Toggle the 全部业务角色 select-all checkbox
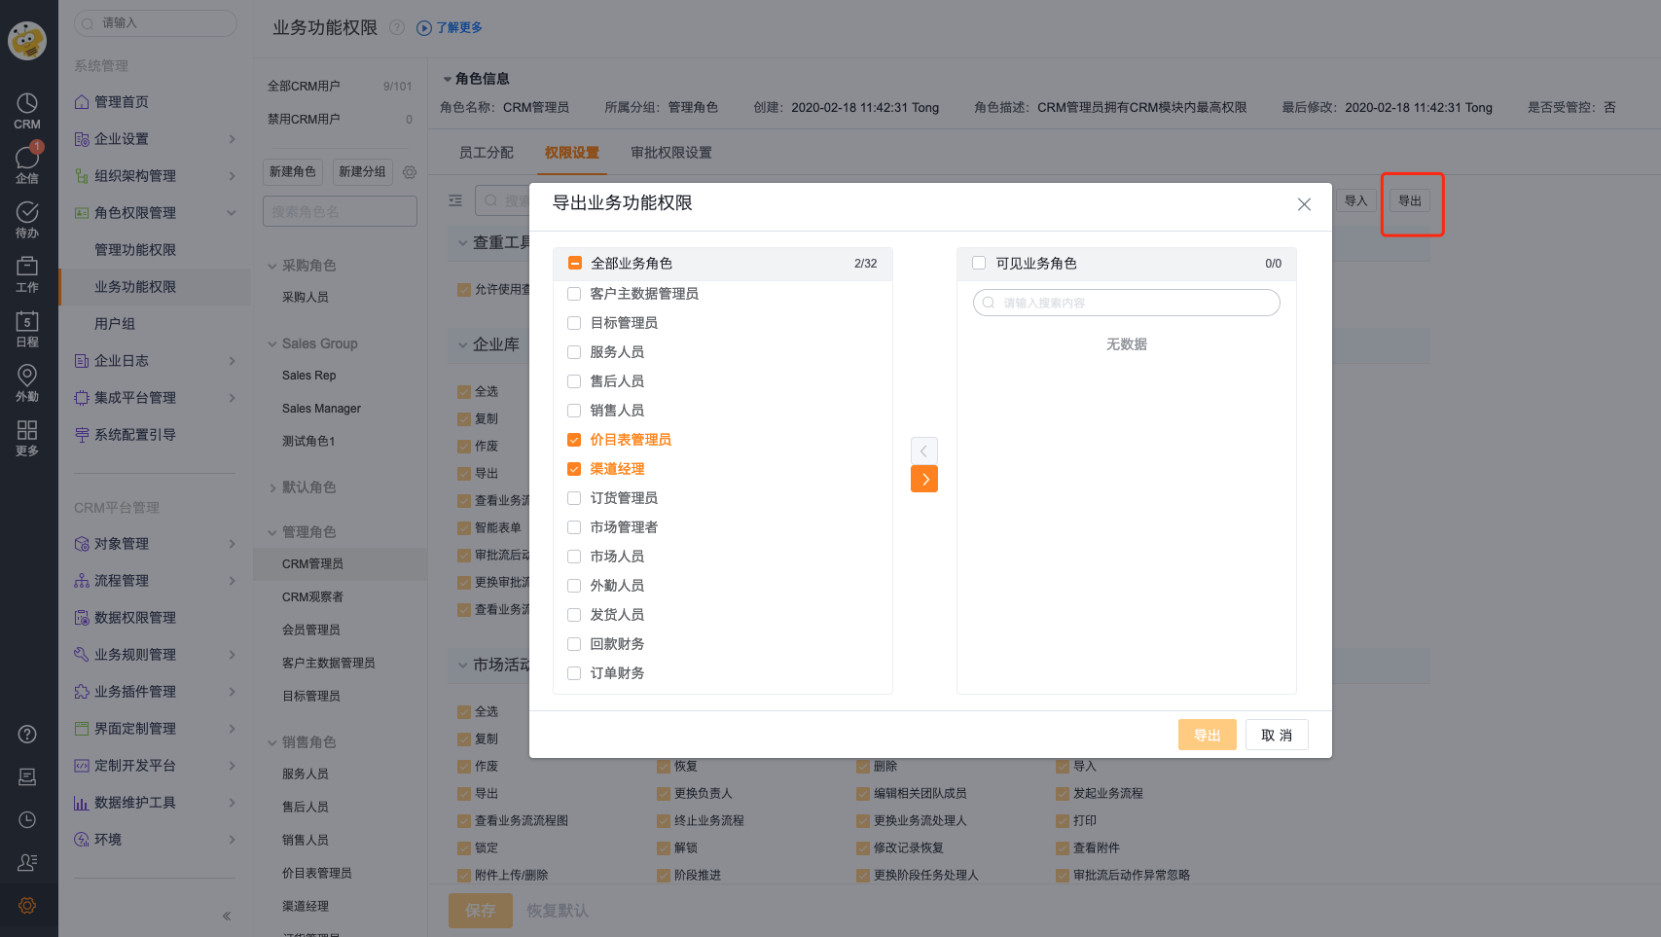 coord(575,264)
